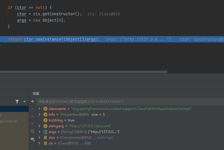Screen dimensions: 224x150
Task: Click the 导航 navigate link on cls
Action: [x=88, y=143]
